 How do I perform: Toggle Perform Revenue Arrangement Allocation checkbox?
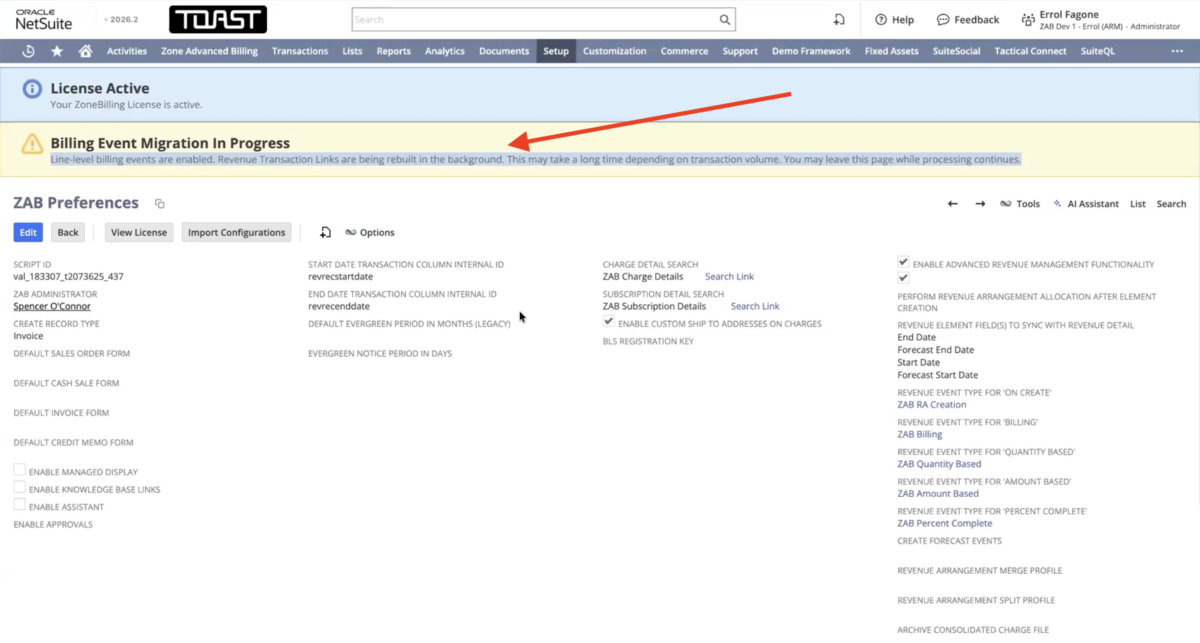[903, 278]
